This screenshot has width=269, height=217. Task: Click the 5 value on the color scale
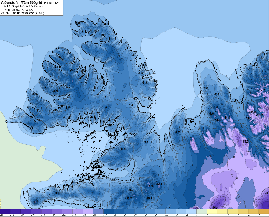[x=259, y=215]
